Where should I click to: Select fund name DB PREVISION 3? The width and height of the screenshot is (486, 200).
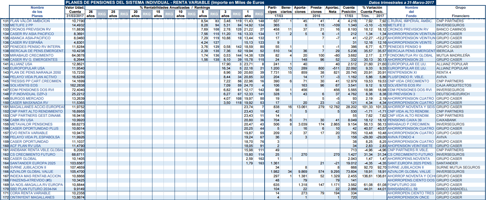click(x=401, y=94)
